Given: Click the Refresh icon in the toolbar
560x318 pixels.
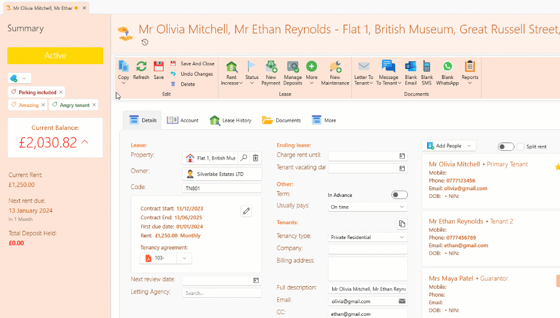Looking at the screenshot, I should (141, 67).
